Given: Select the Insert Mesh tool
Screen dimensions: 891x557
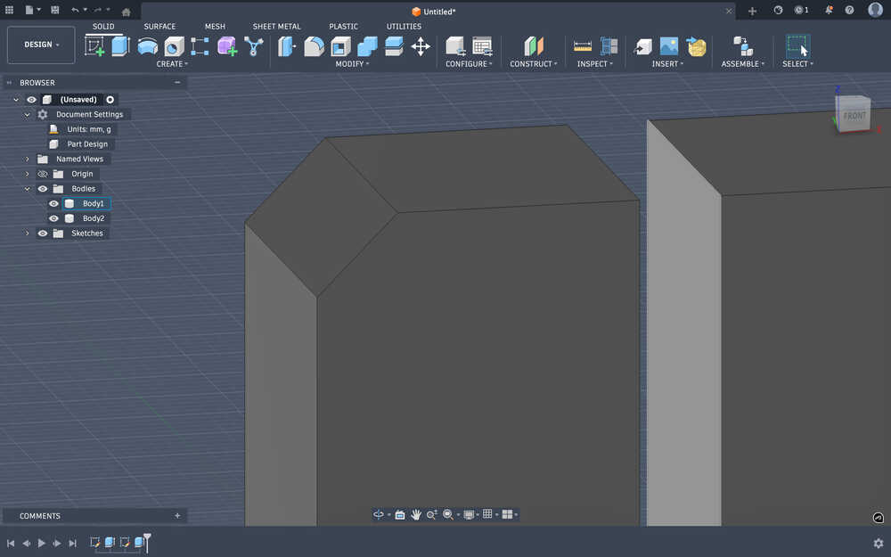Looking at the screenshot, I should [696, 46].
